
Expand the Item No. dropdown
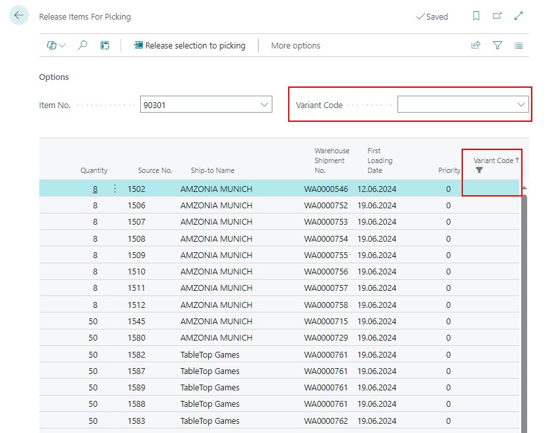tap(264, 105)
